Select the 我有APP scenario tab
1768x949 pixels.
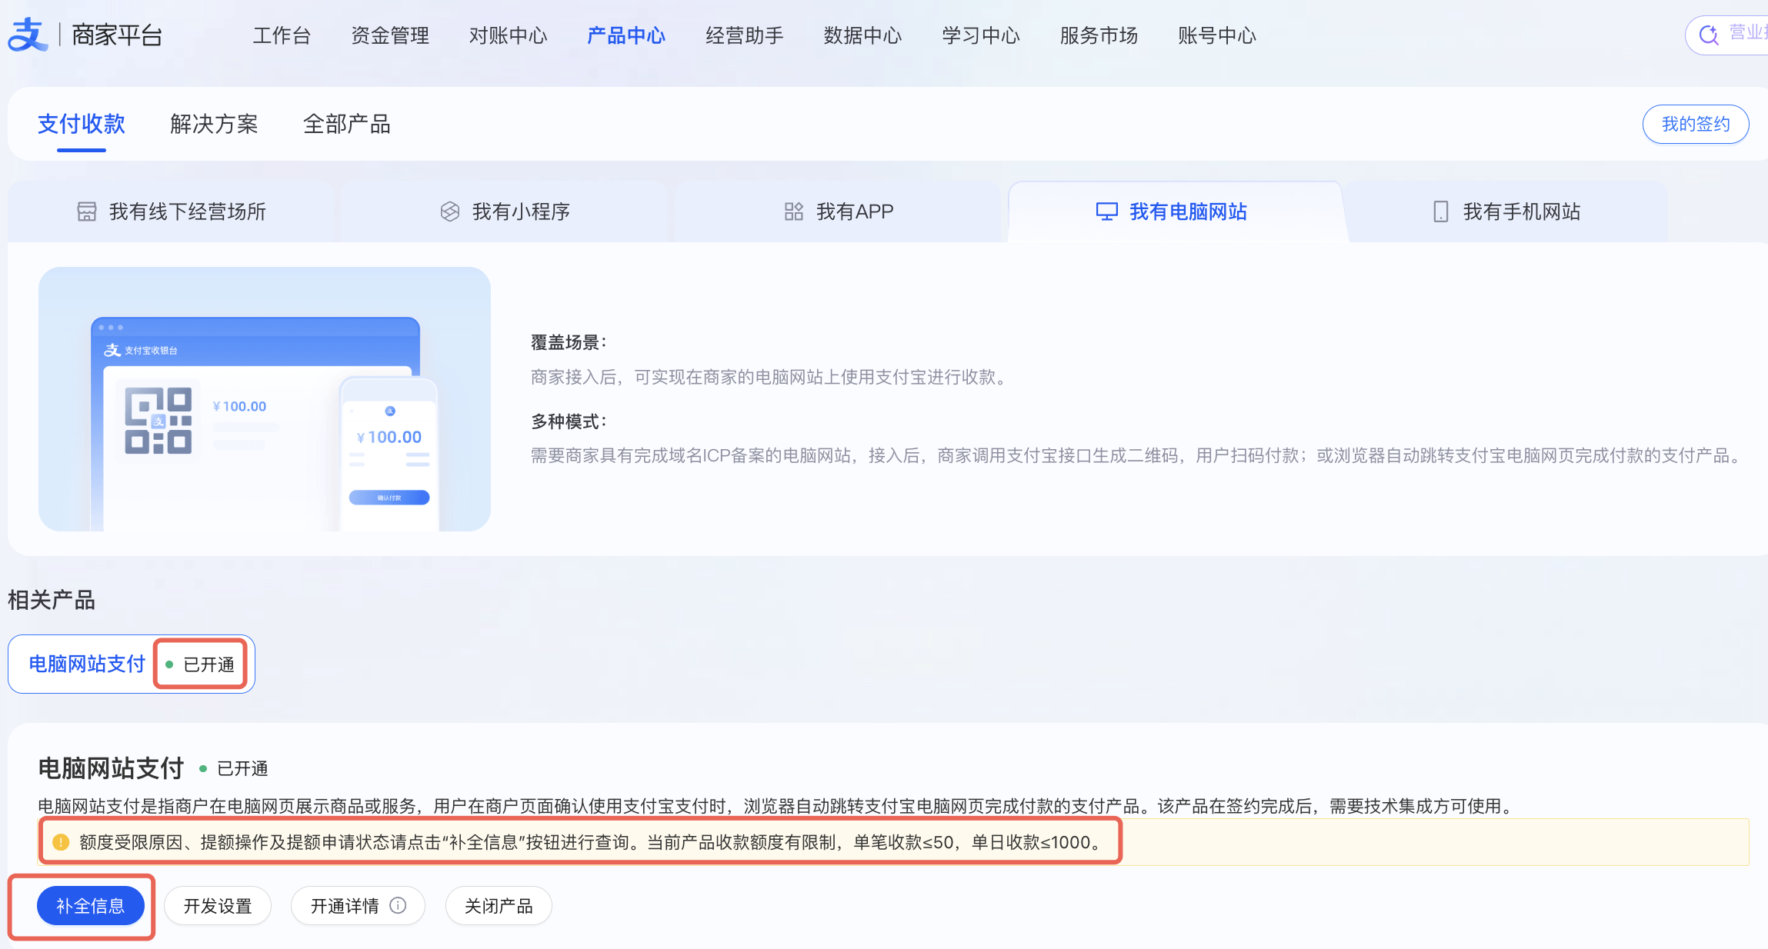(839, 211)
